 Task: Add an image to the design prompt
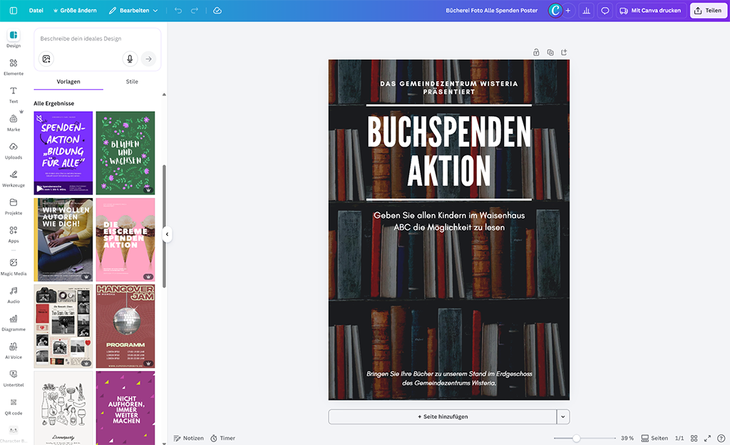tap(46, 59)
